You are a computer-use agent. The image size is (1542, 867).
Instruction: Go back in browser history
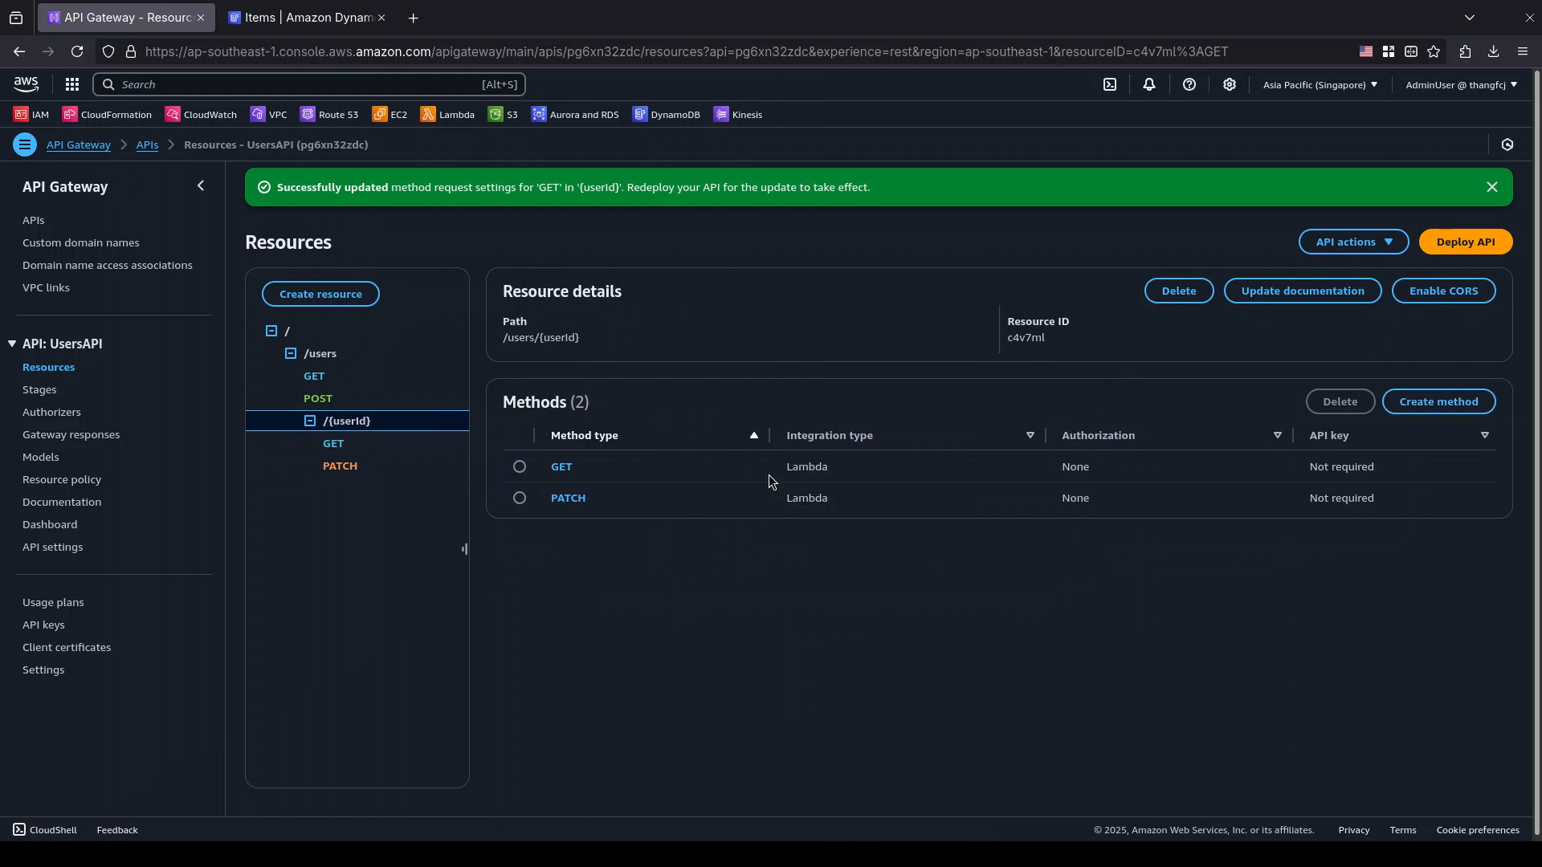coord(18,51)
